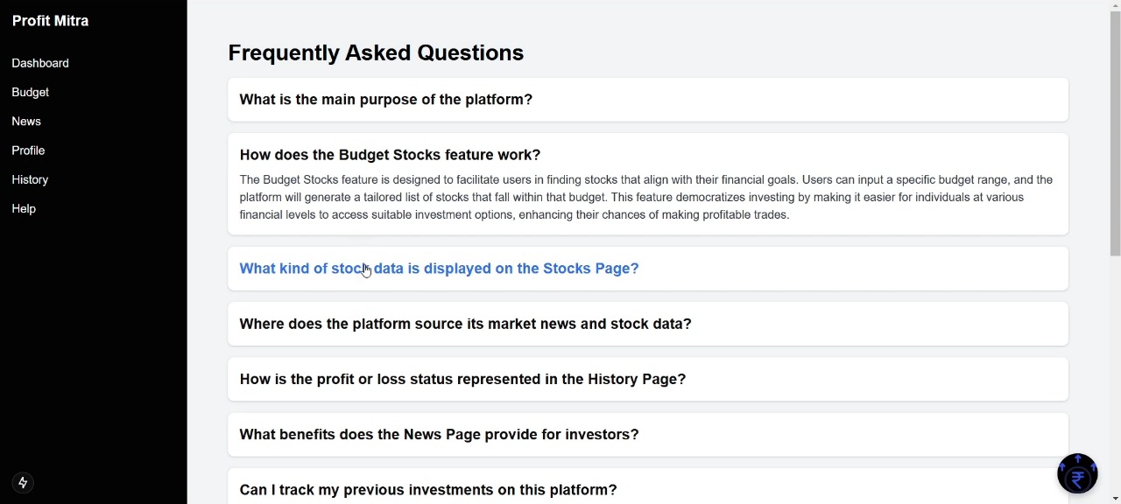Click the vertical scrollbar thumb
This screenshot has height=504, width=1121.
click(1115, 131)
